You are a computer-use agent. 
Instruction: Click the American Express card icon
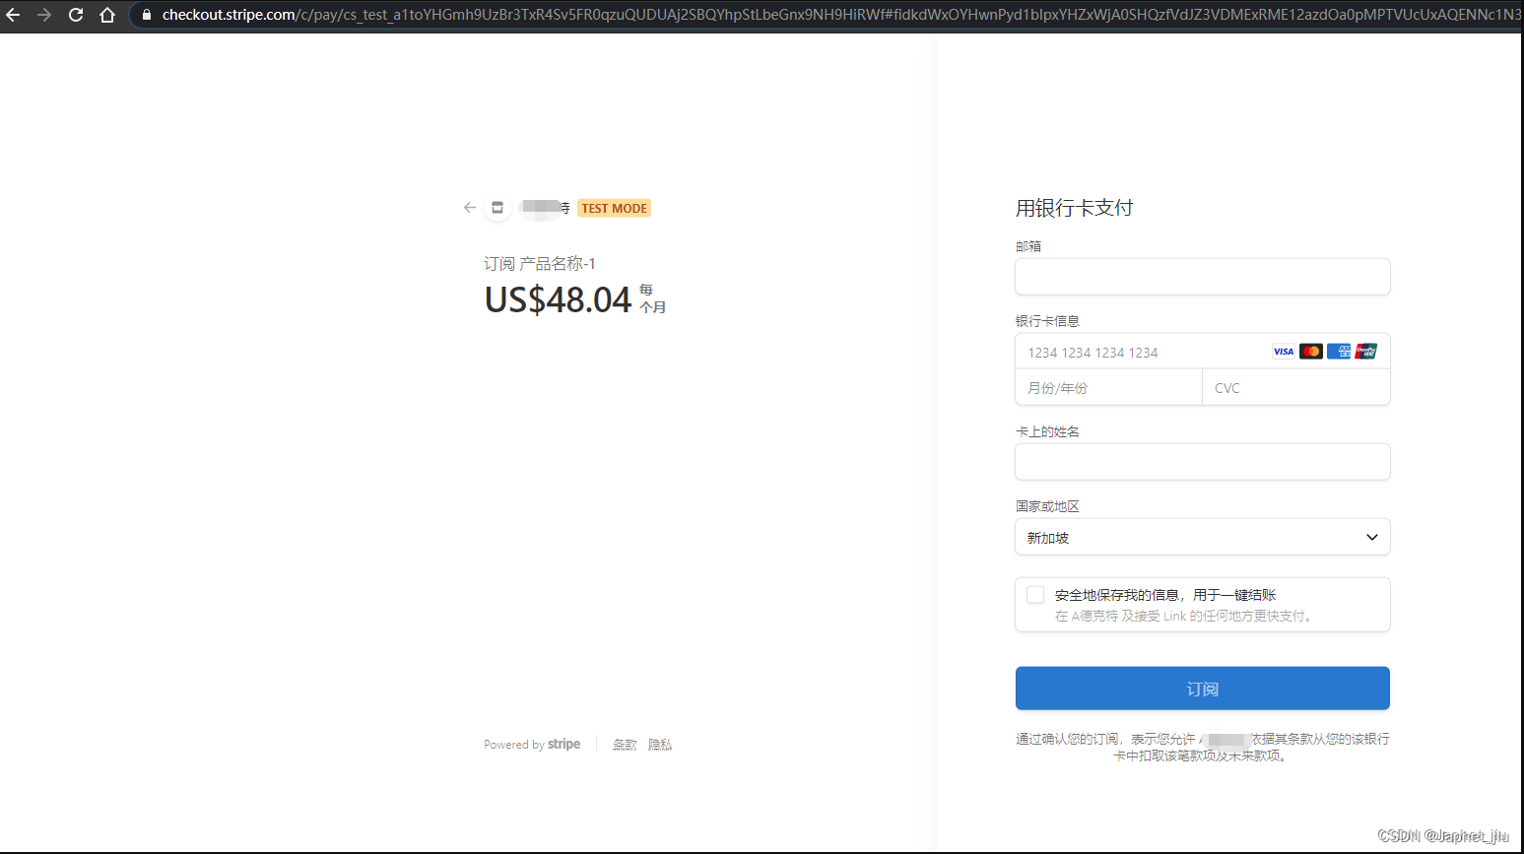[x=1339, y=352]
